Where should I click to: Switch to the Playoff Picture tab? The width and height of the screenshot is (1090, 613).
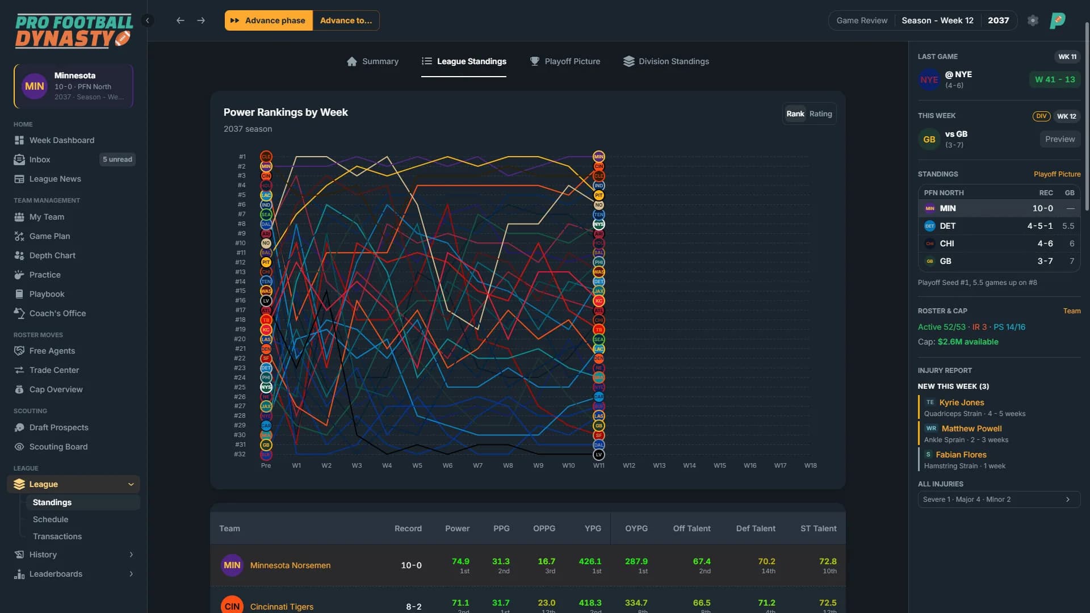tap(565, 61)
